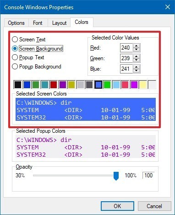
Task: Confirm settings with the OK button
Action: click(x=117, y=206)
